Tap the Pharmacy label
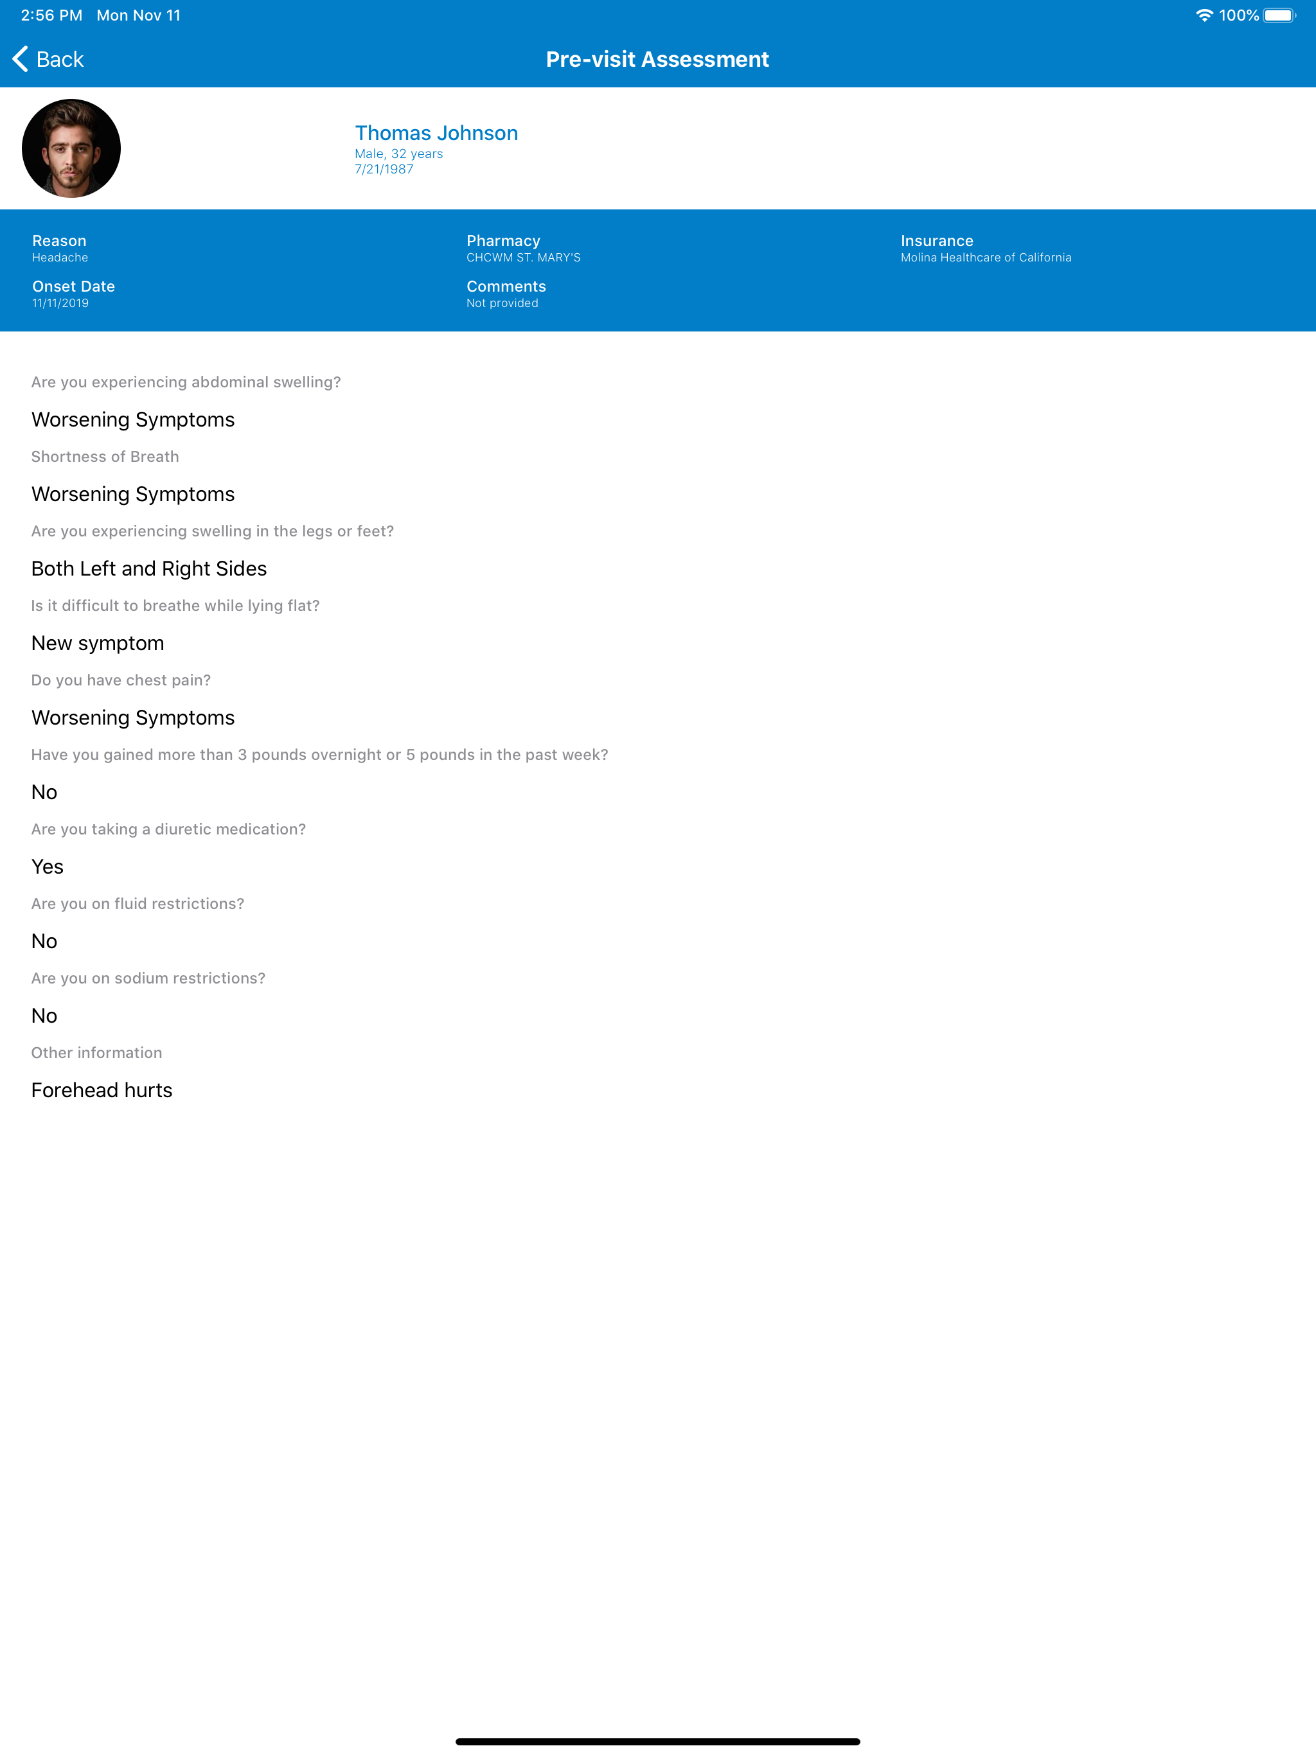Viewport: 1316px width, 1755px height. [503, 240]
